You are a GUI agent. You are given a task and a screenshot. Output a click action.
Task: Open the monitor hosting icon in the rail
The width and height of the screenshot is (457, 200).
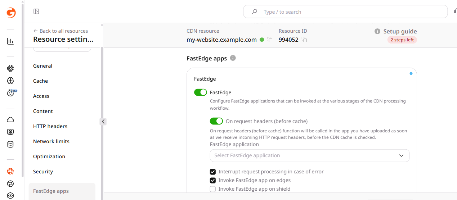pos(10,132)
